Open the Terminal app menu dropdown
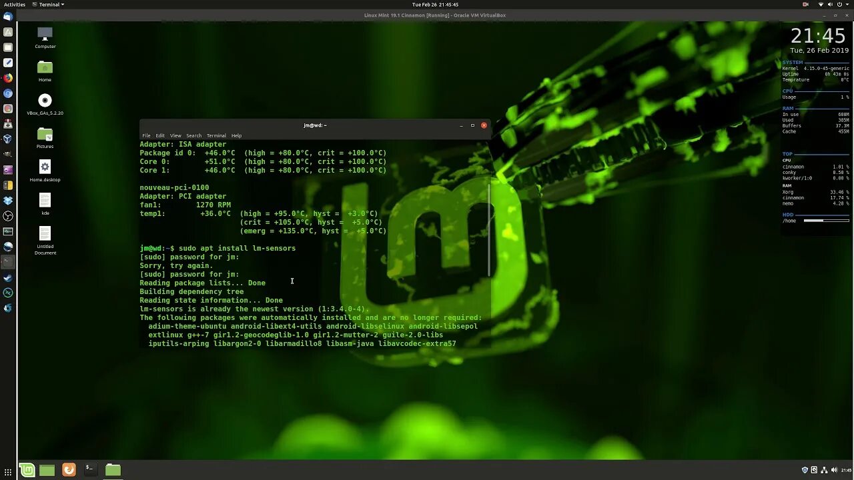Screen dimensions: 854x480 point(48,4)
